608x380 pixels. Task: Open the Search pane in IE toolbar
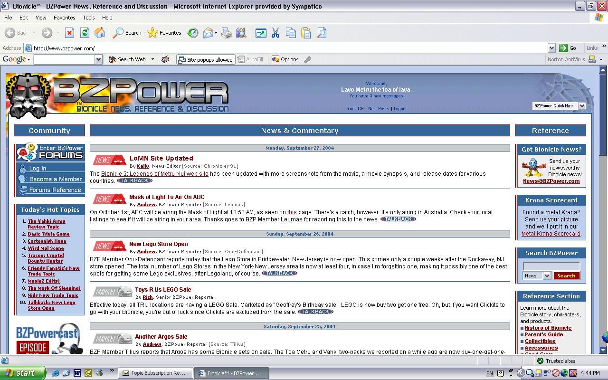coord(127,33)
